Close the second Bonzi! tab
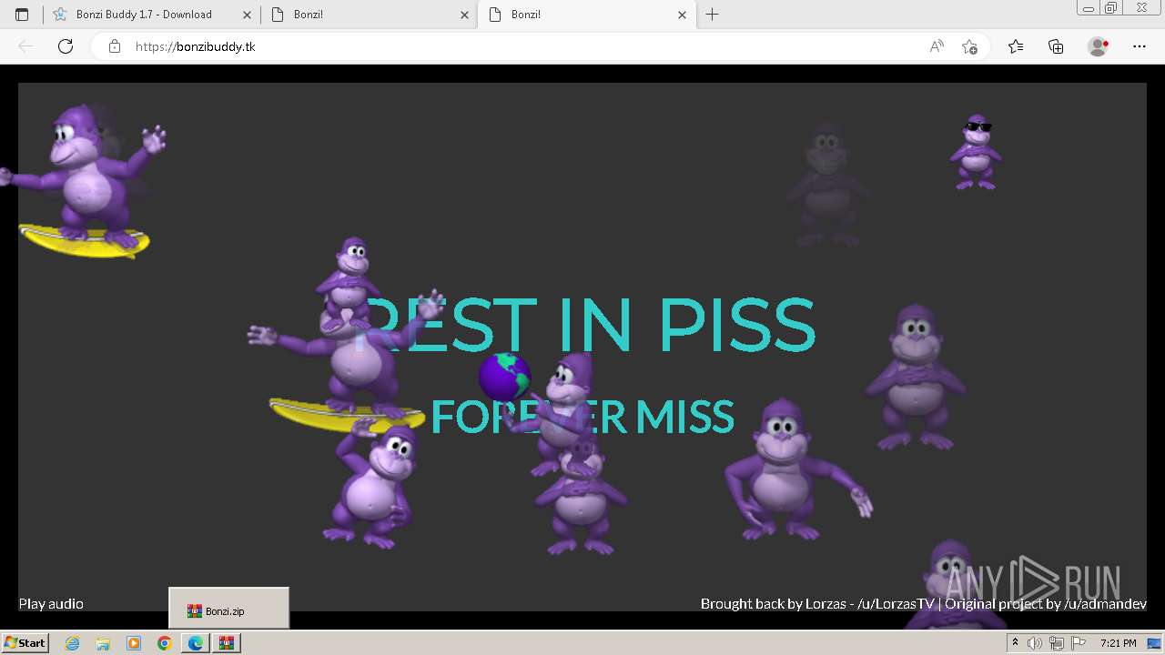This screenshot has width=1165, height=655. click(x=464, y=15)
